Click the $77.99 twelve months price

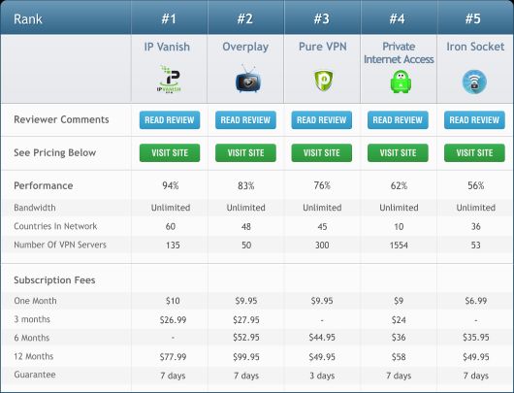click(173, 356)
